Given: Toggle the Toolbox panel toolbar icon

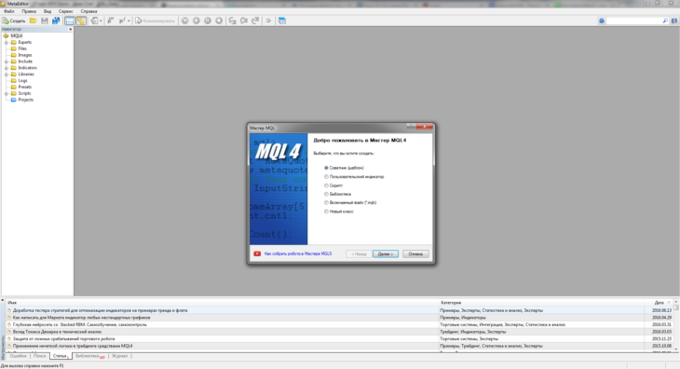Looking at the screenshot, I should pyautogui.click(x=81, y=20).
